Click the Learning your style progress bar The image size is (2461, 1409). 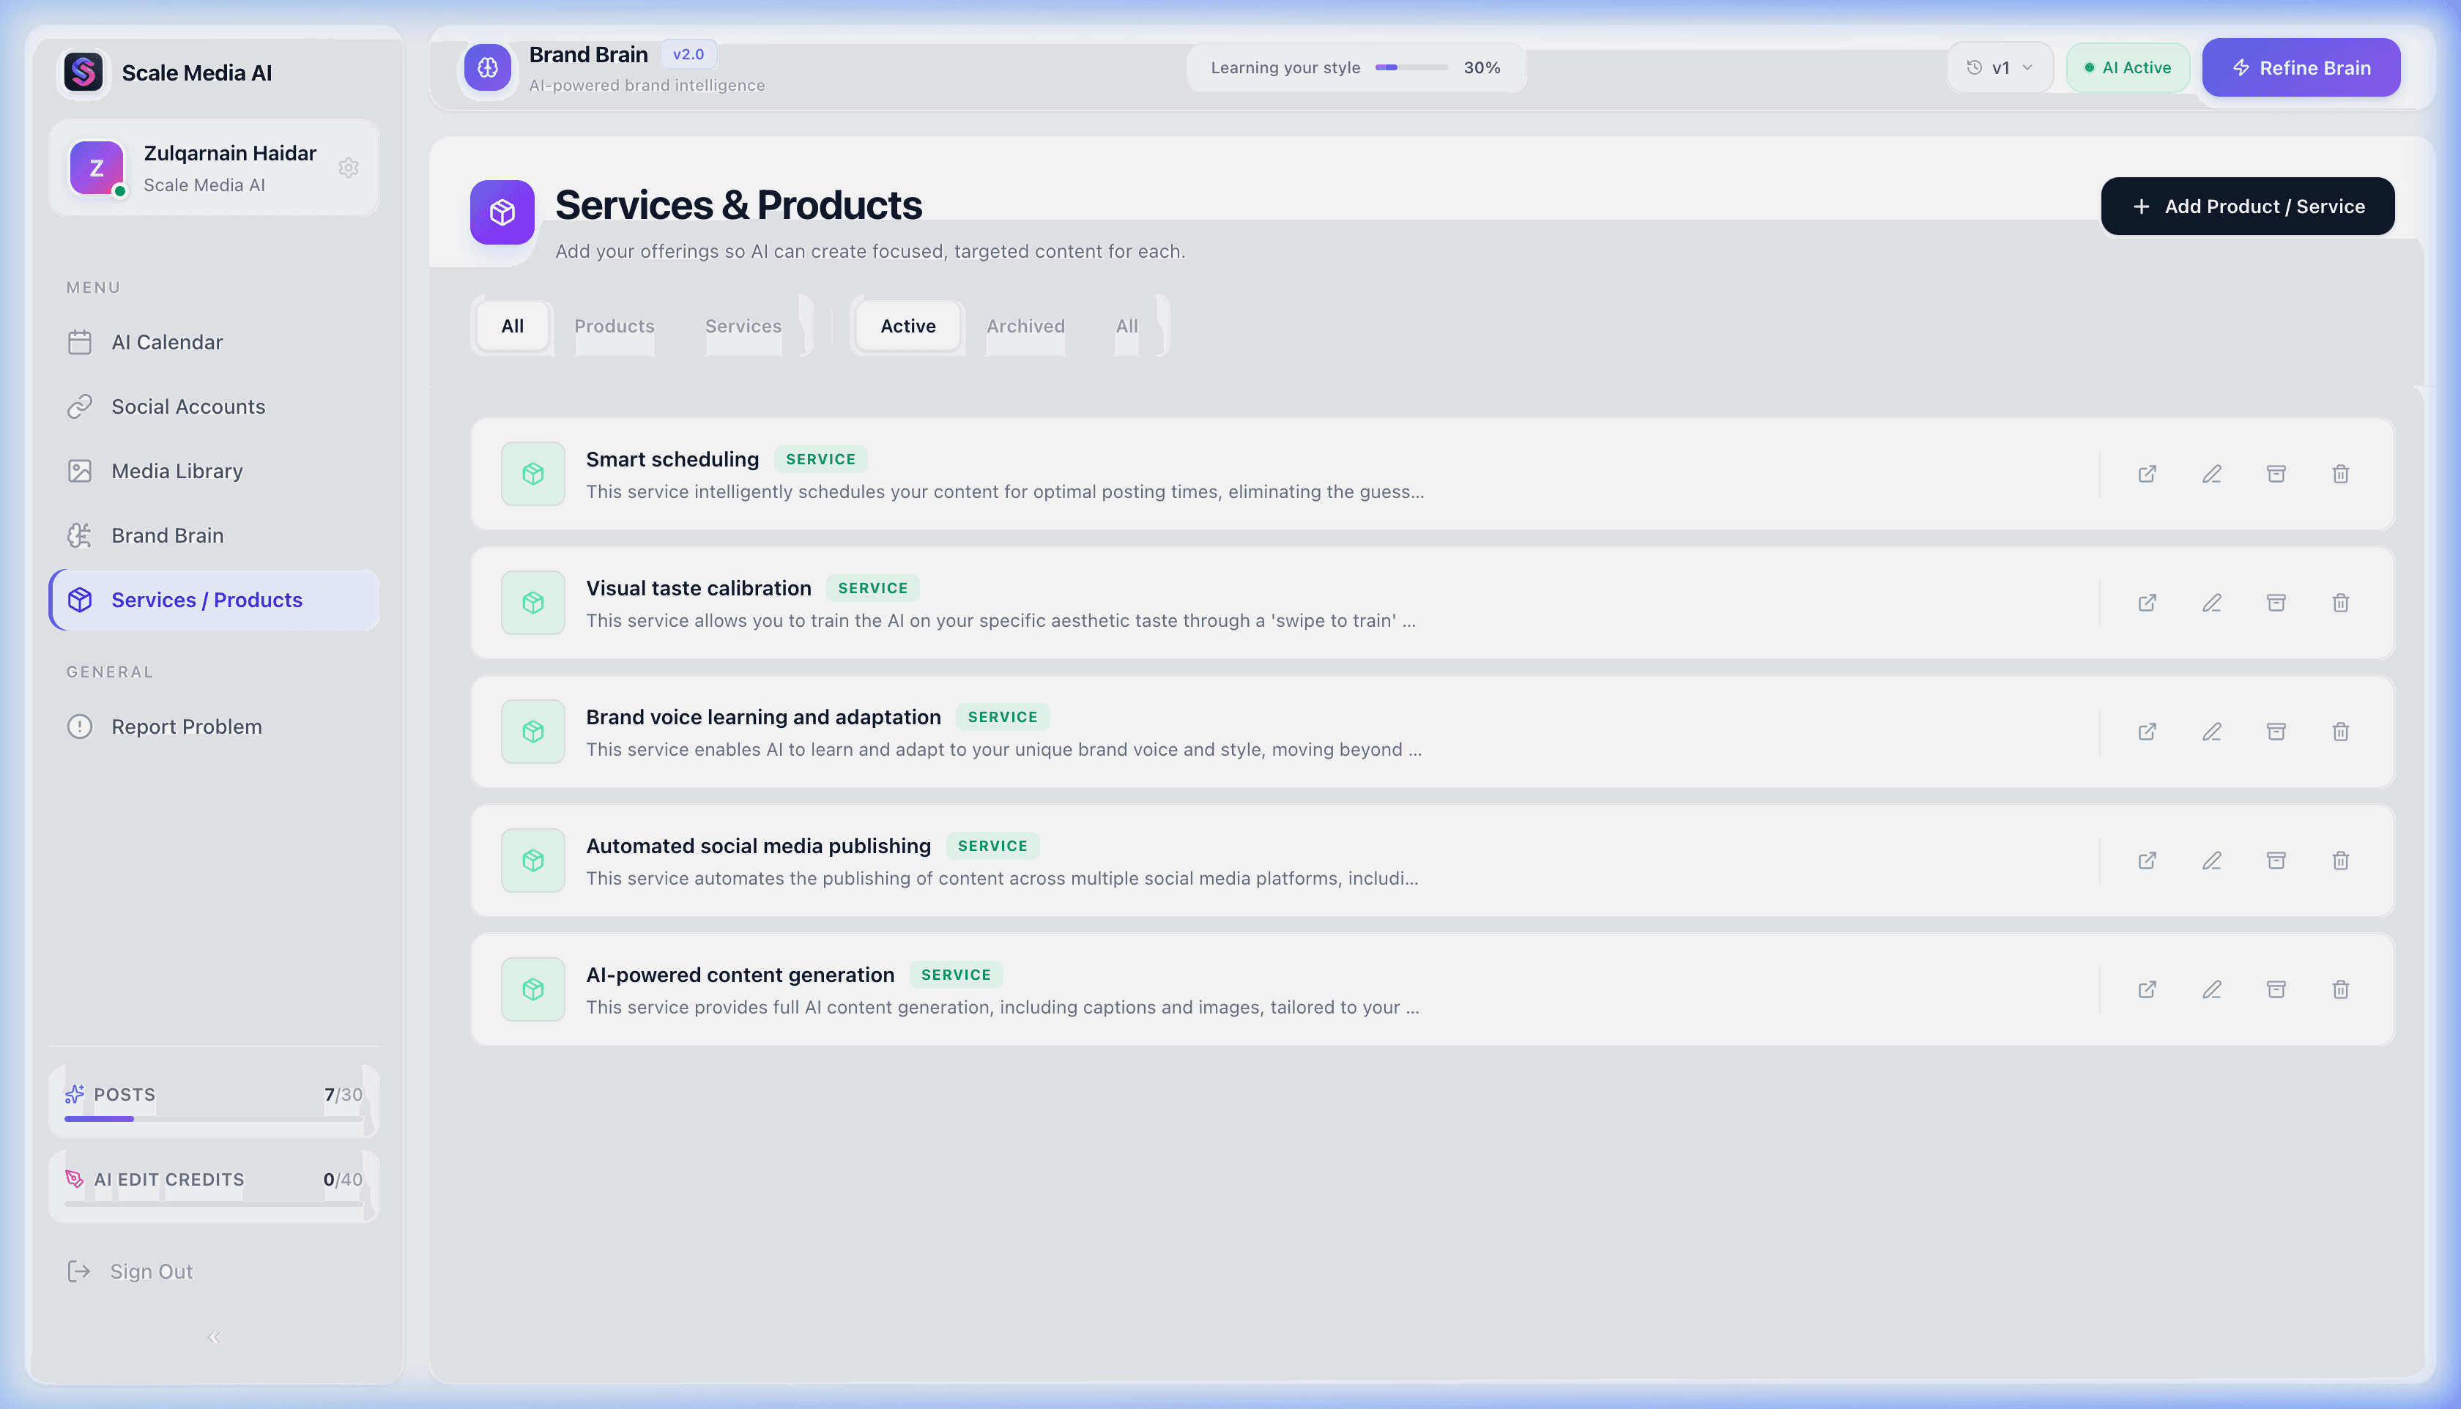tap(1412, 67)
